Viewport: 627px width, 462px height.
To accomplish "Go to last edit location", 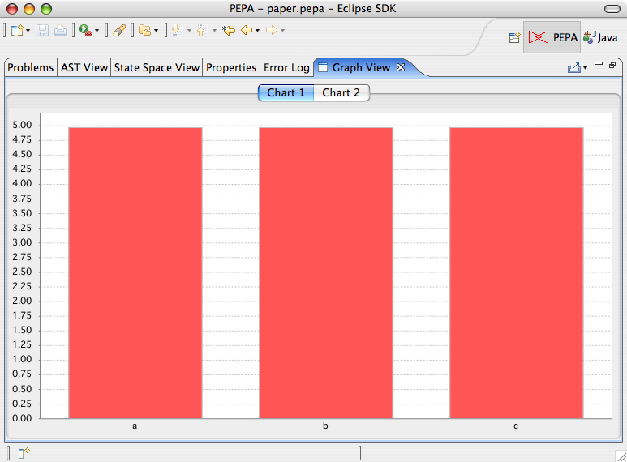I will pyautogui.click(x=228, y=31).
